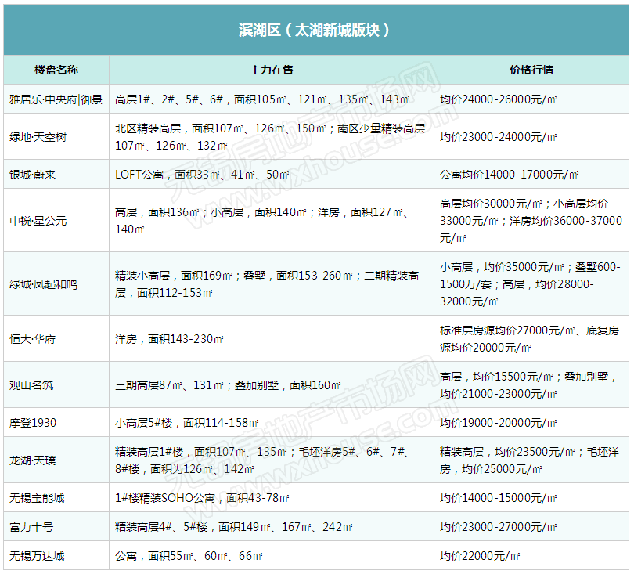Click the price 均价23000-27000元/㎡
This screenshot has height=574, width=634.
pyautogui.click(x=498, y=527)
